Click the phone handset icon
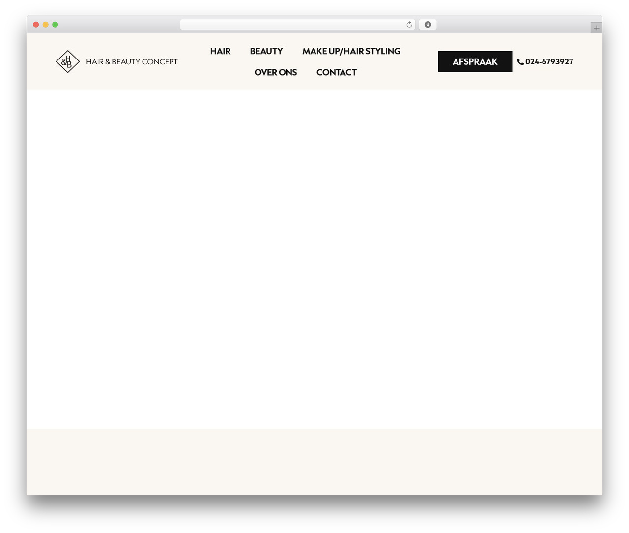Screen dimensions: 629x533 pyautogui.click(x=520, y=62)
